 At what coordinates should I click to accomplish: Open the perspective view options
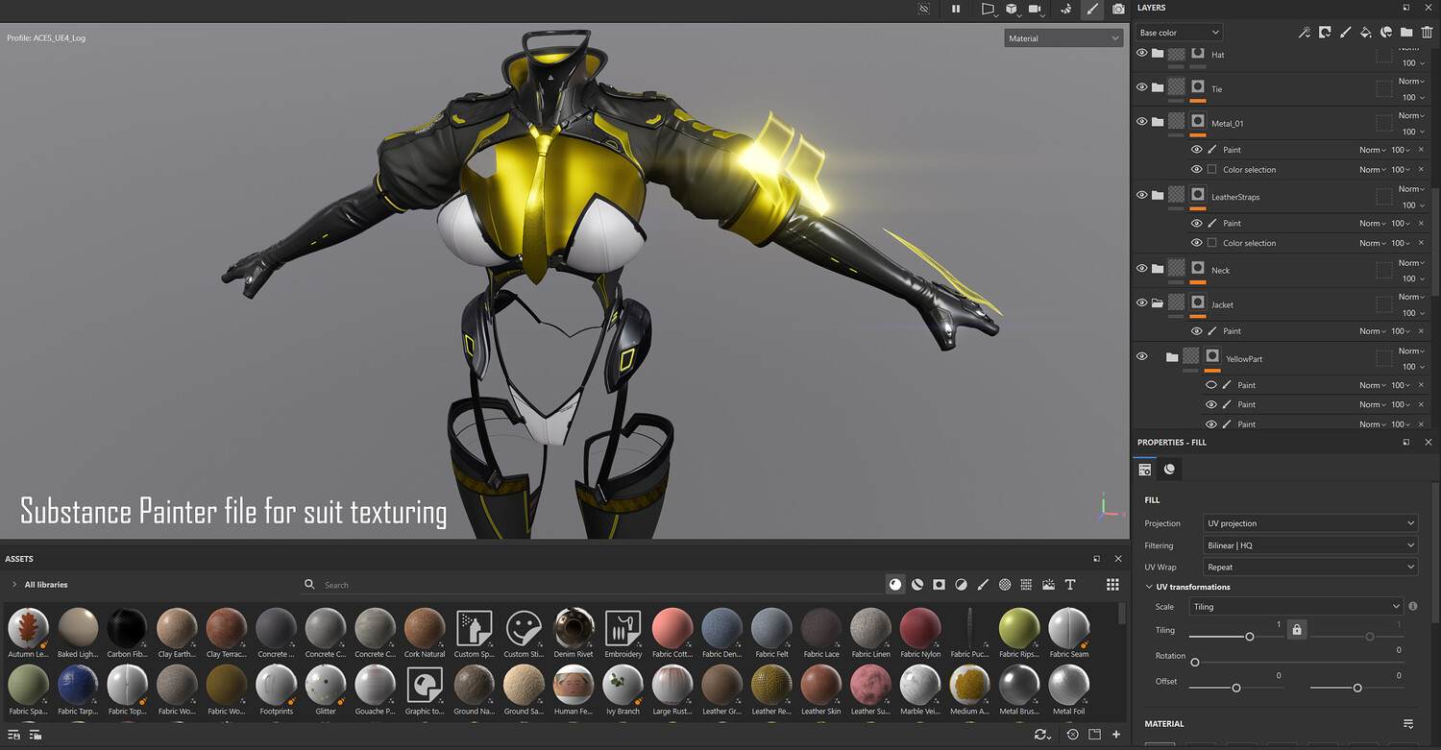pos(988,9)
